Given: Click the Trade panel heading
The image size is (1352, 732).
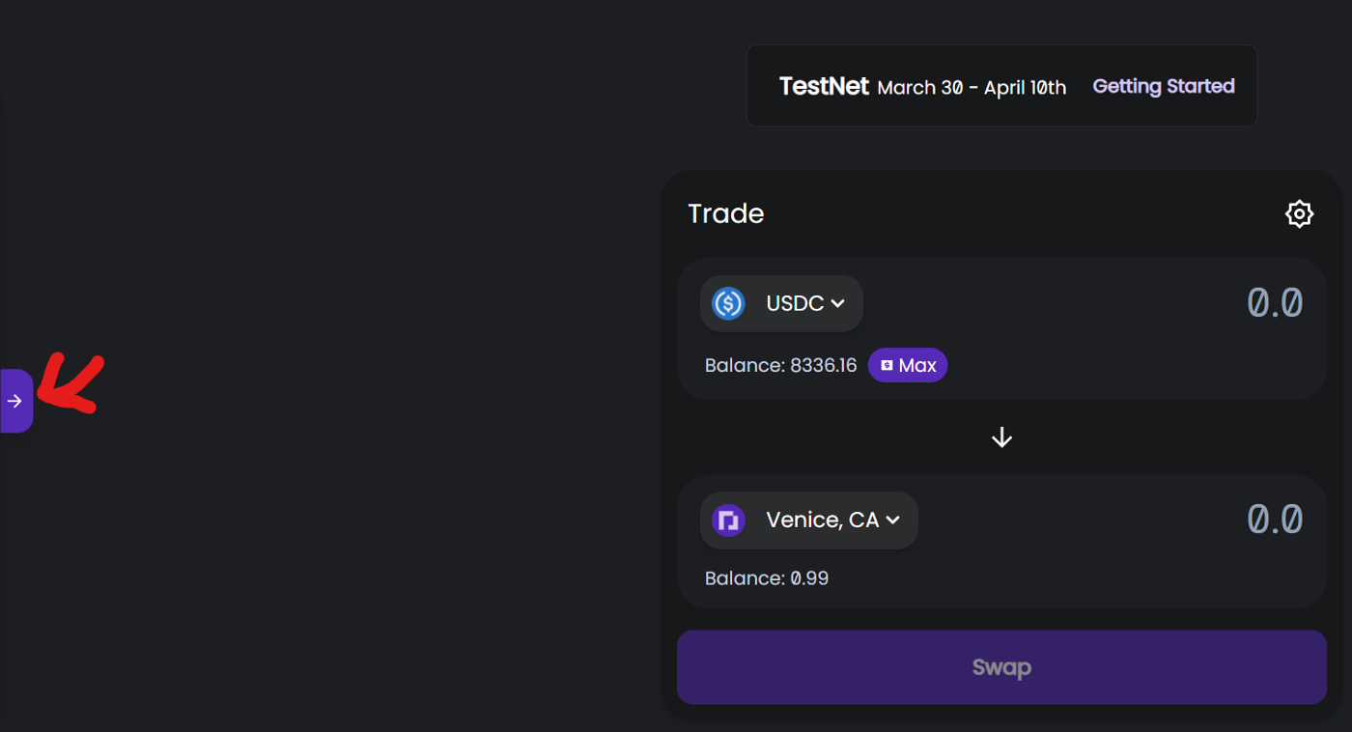Looking at the screenshot, I should (725, 213).
